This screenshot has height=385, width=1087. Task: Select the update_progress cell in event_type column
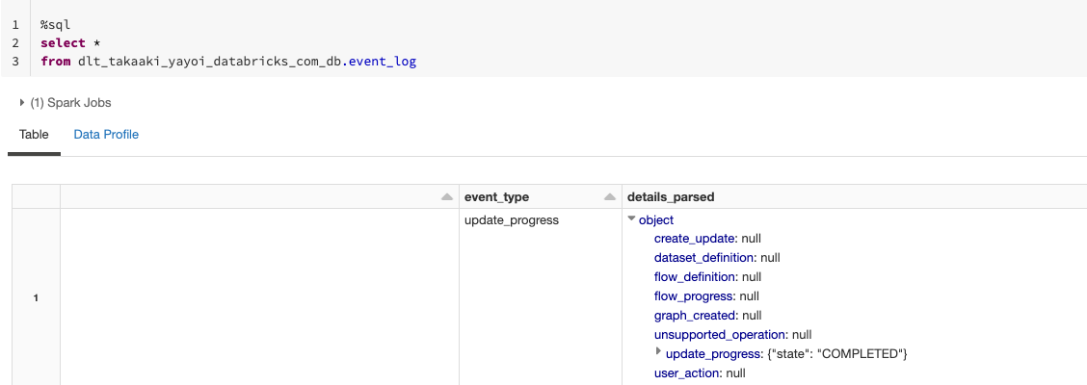(x=512, y=220)
